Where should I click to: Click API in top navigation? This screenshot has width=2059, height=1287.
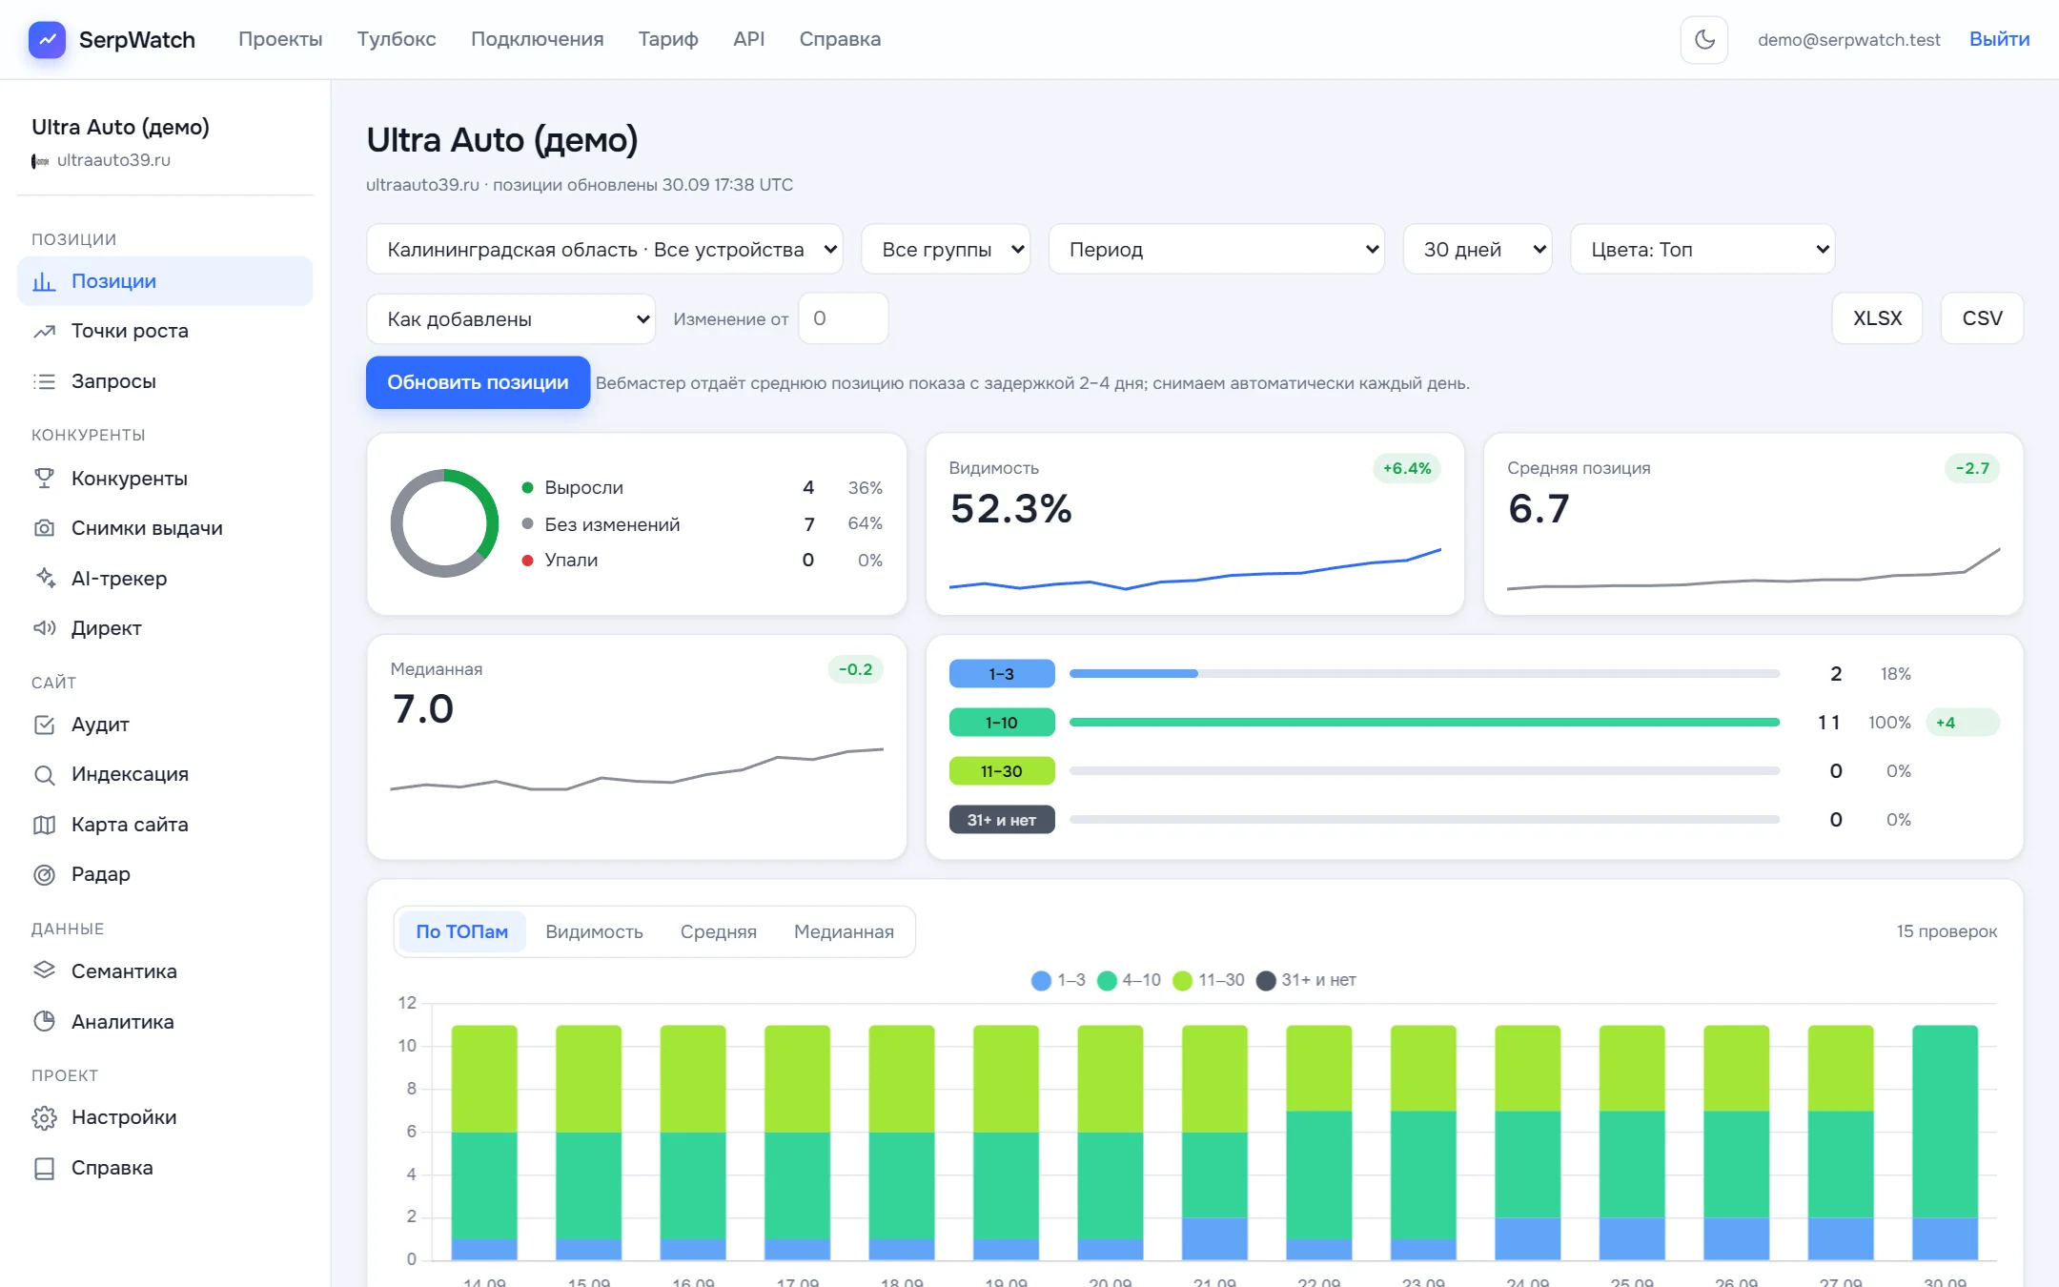(748, 39)
